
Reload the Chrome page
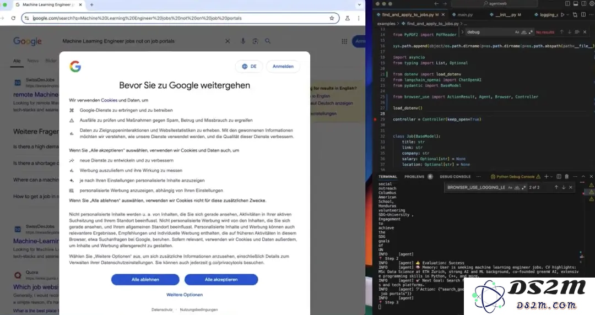[13, 18]
